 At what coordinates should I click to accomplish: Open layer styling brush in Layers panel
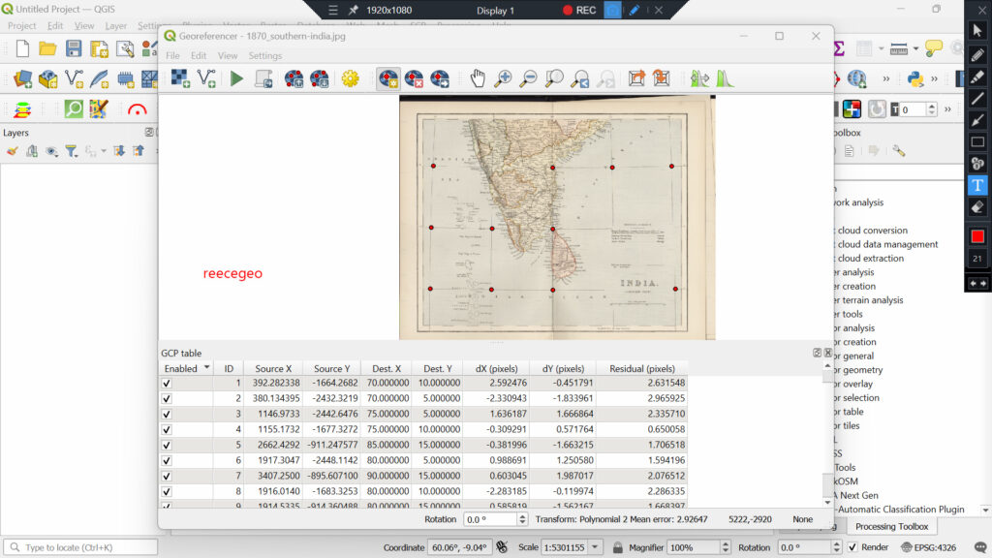12,150
